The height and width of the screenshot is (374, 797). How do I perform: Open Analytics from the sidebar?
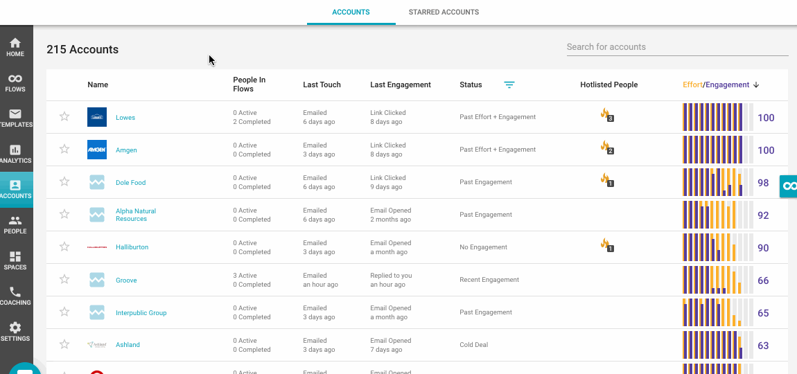pos(15,154)
